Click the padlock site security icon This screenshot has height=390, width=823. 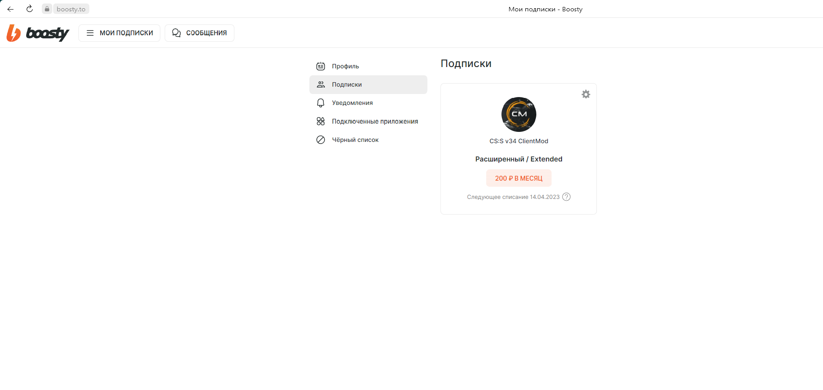point(47,9)
